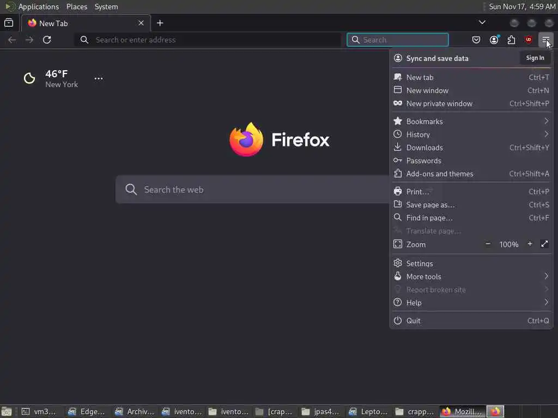Open Sync and save data
558x418 pixels.
pos(438,58)
